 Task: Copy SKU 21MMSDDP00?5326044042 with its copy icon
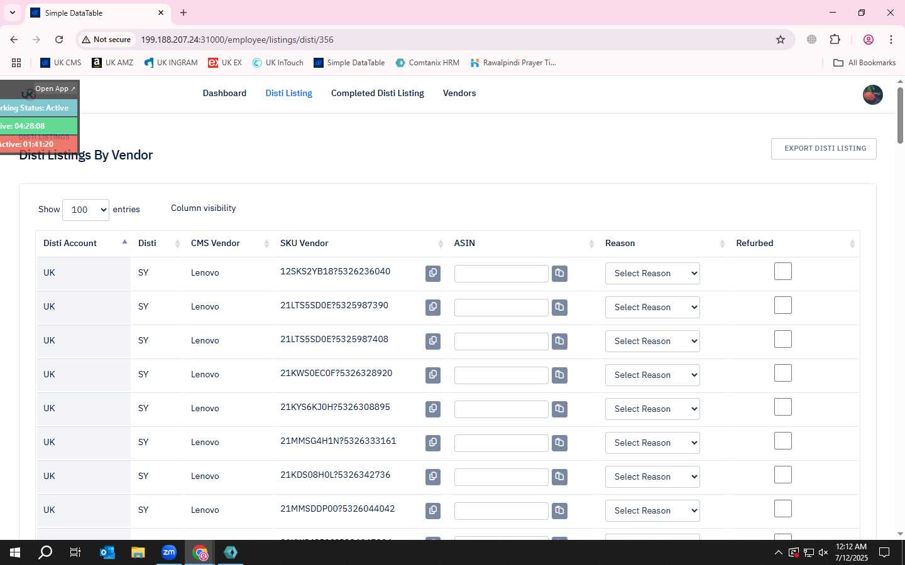click(433, 510)
